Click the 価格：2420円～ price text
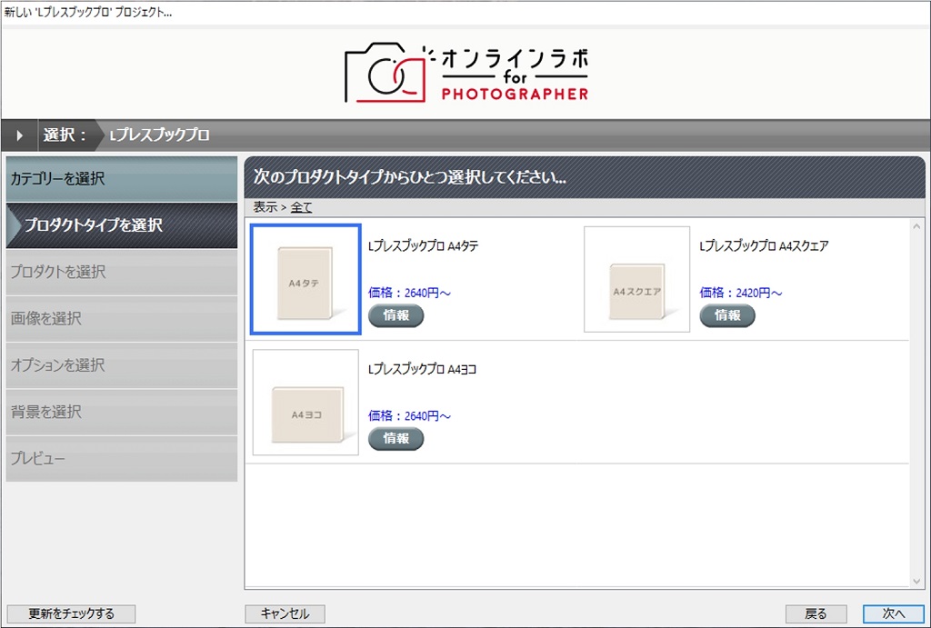The height and width of the screenshot is (628, 931). click(741, 293)
